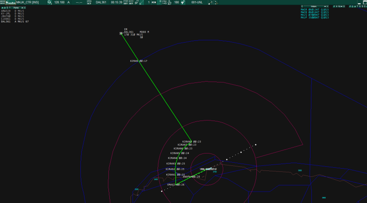Open the EuroScope logo menu
Image resolution: width=367 pixels, height=203 pixels.
[11, 2]
